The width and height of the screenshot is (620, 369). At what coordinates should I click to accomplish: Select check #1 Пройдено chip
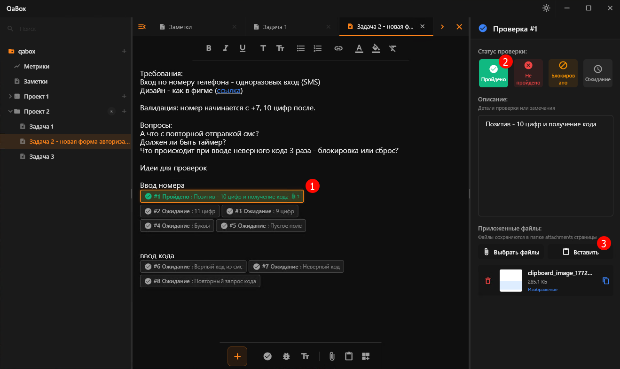222,196
